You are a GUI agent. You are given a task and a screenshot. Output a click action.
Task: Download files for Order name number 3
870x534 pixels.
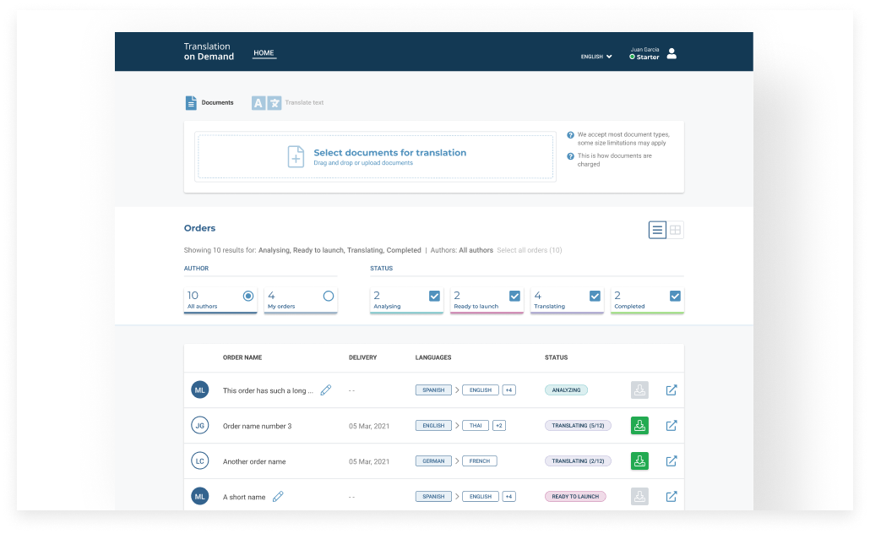[639, 426]
